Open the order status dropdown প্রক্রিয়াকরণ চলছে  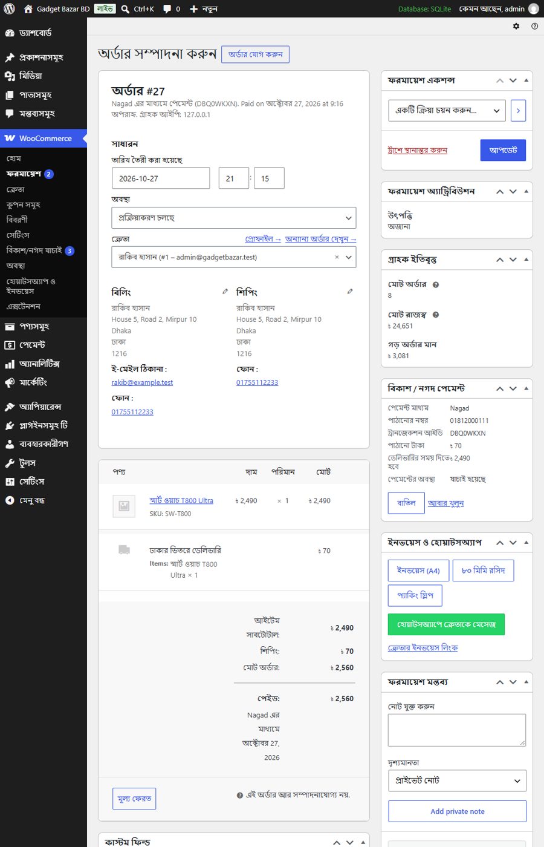coord(234,218)
